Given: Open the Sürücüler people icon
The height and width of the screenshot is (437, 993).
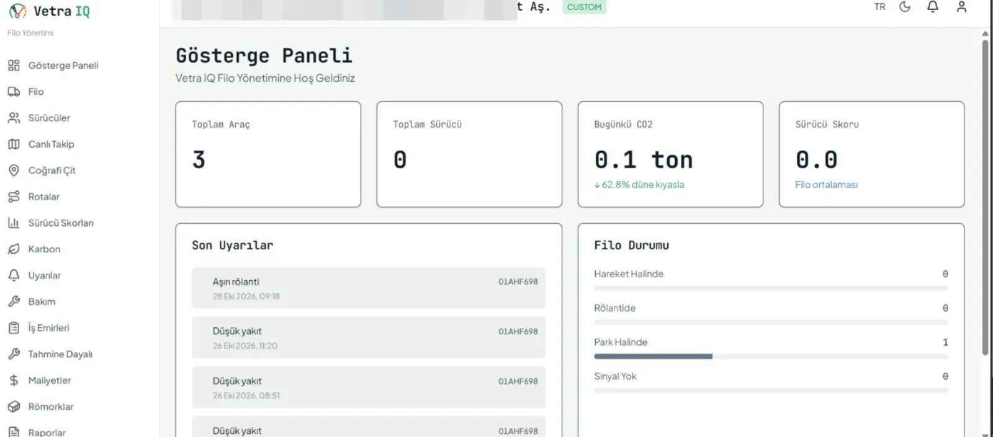Looking at the screenshot, I should coord(14,118).
